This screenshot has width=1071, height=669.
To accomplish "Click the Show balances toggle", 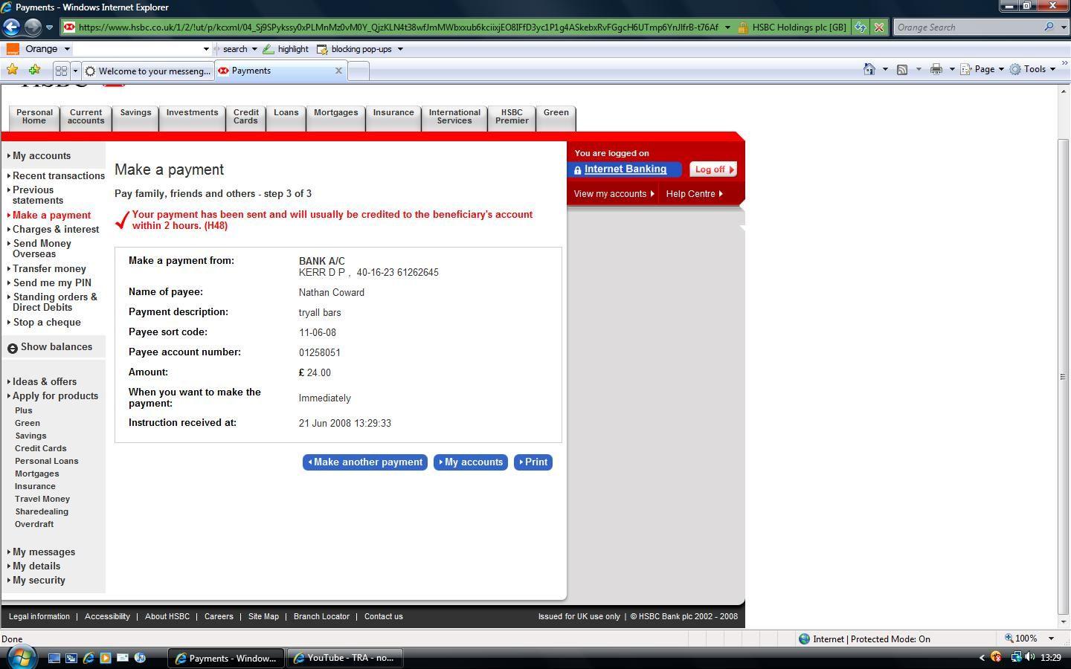I will coord(50,347).
